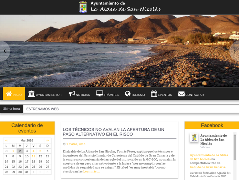
Task: Select March 11 in events calendar
Action: 33,156
